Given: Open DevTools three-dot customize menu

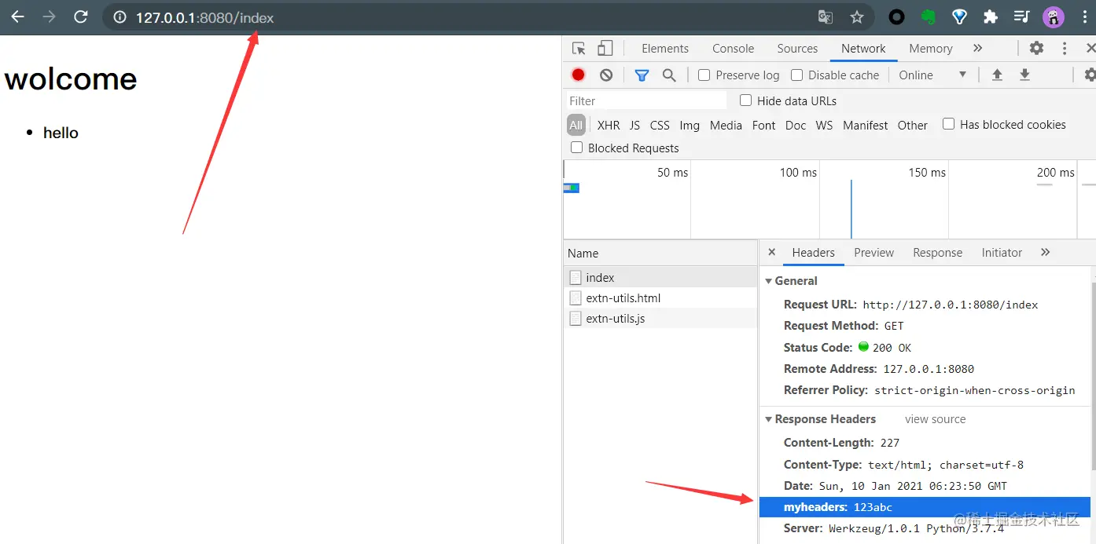Looking at the screenshot, I should 1065,49.
